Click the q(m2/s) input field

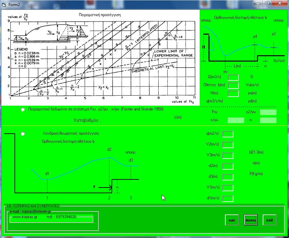(x=228, y=134)
